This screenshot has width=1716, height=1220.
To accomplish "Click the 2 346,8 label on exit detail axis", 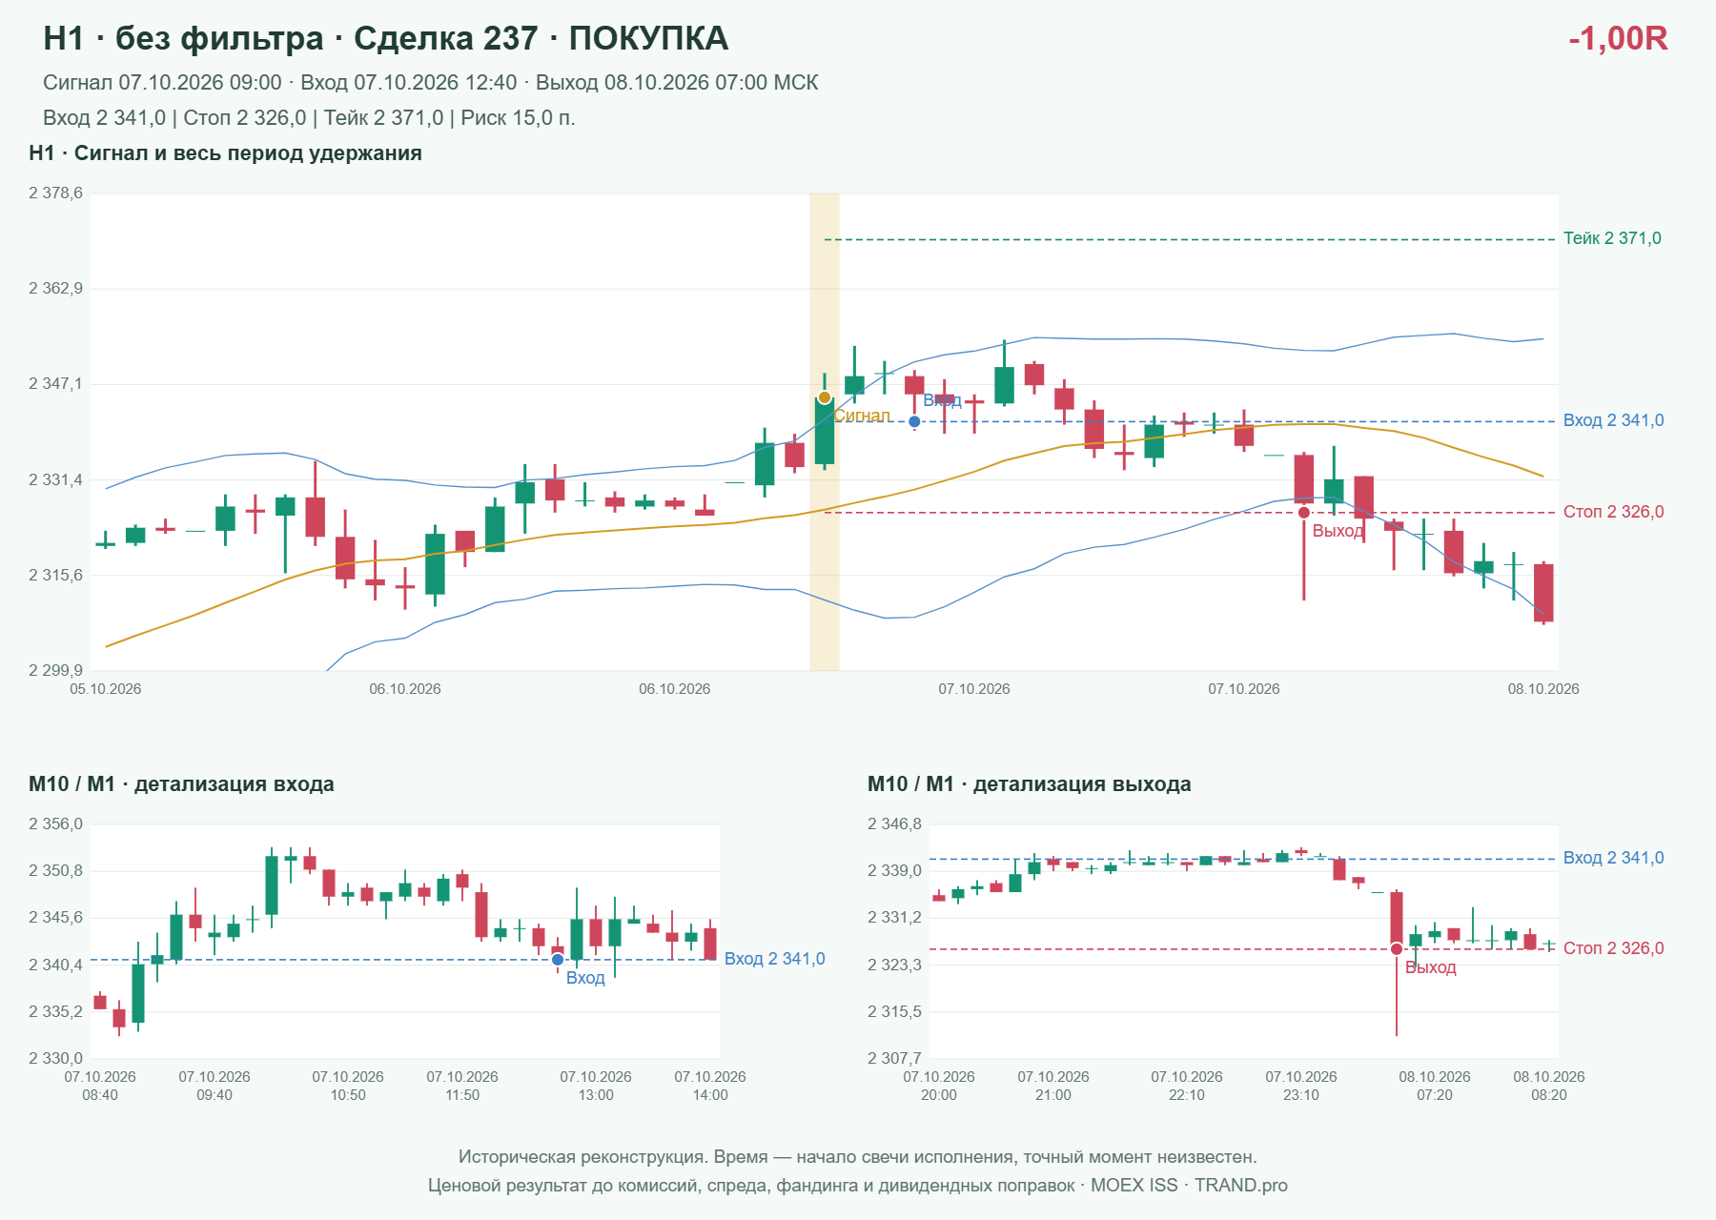I will (x=894, y=823).
